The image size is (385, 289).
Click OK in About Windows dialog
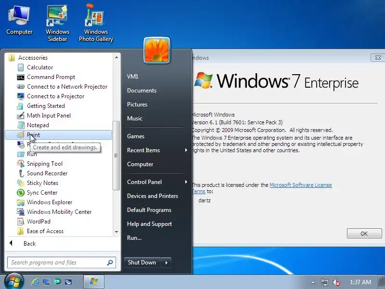coord(364,234)
